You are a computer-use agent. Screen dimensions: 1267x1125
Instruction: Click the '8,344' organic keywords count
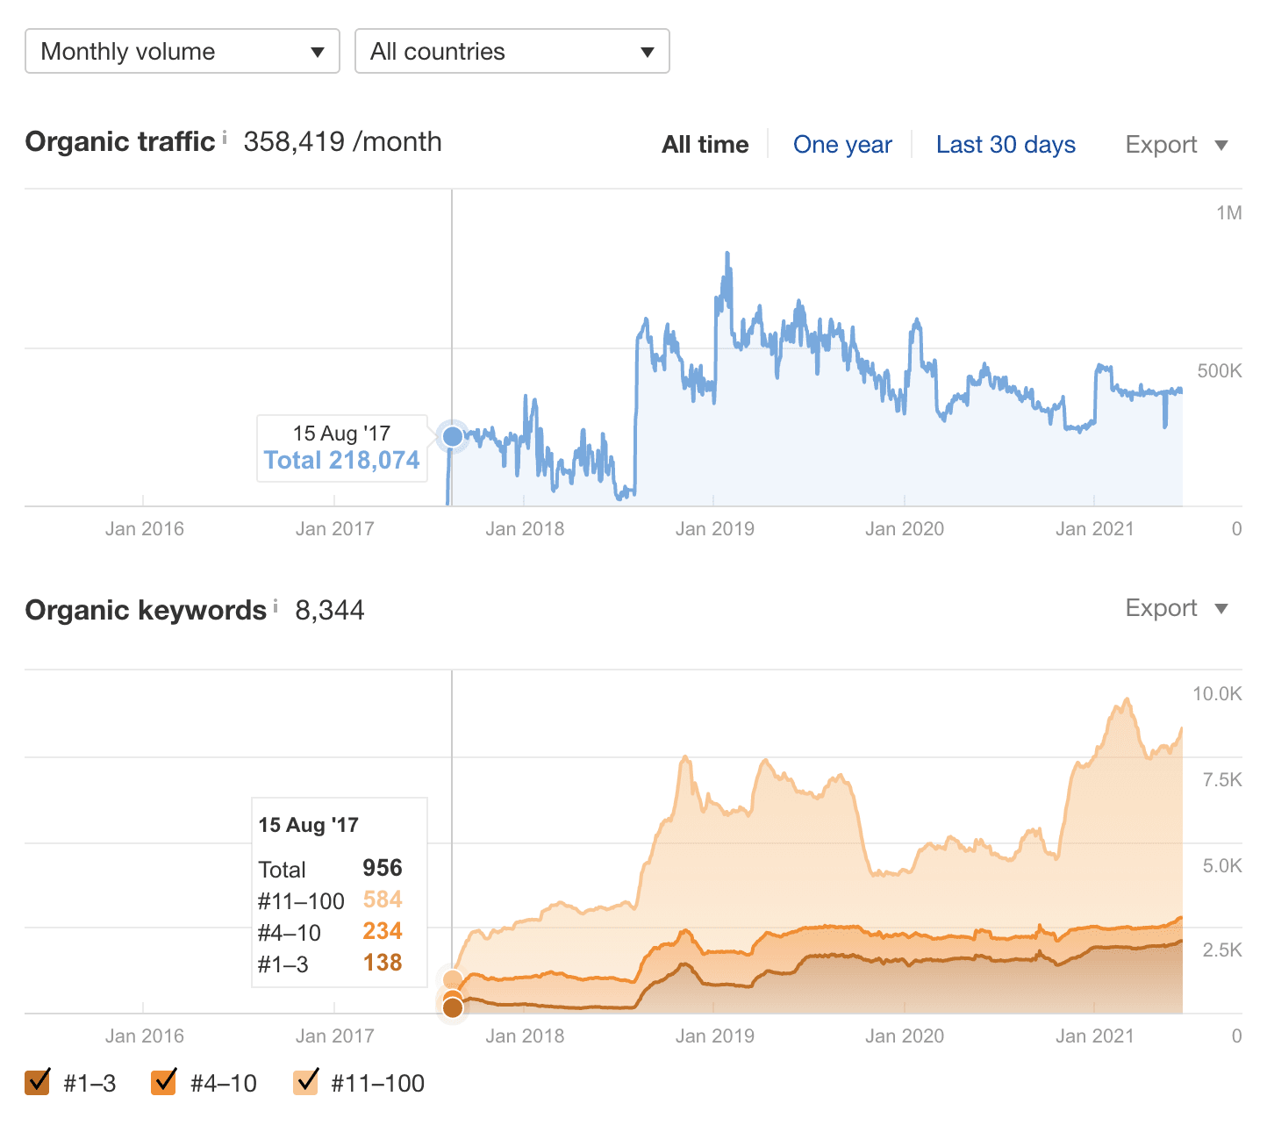point(330,610)
